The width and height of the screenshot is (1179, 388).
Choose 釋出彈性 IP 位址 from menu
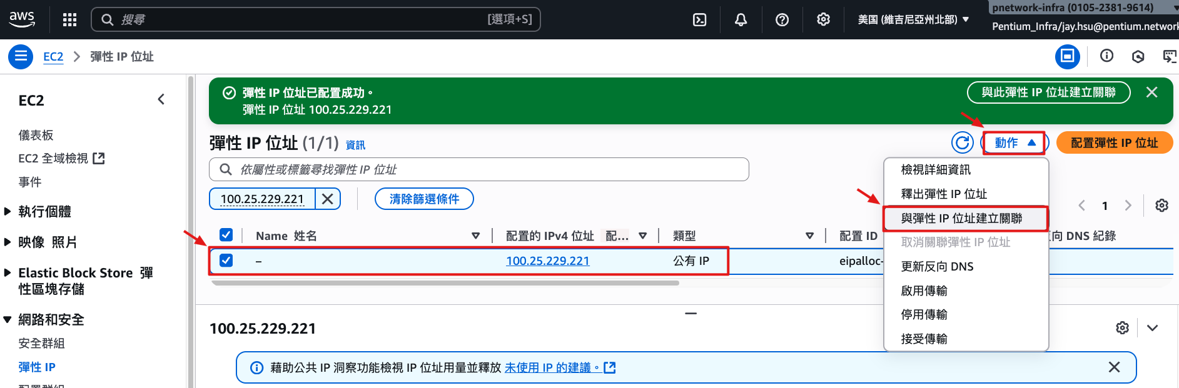pos(944,194)
